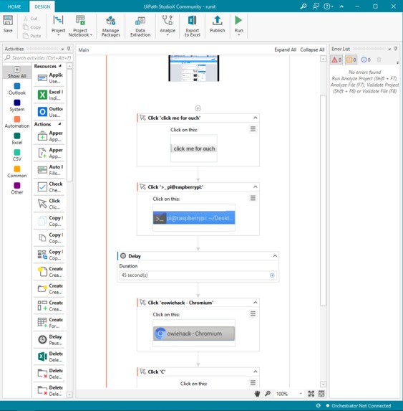This screenshot has height=411, width=403.
Task: Click Expand All in Main designer
Action: click(x=285, y=49)
